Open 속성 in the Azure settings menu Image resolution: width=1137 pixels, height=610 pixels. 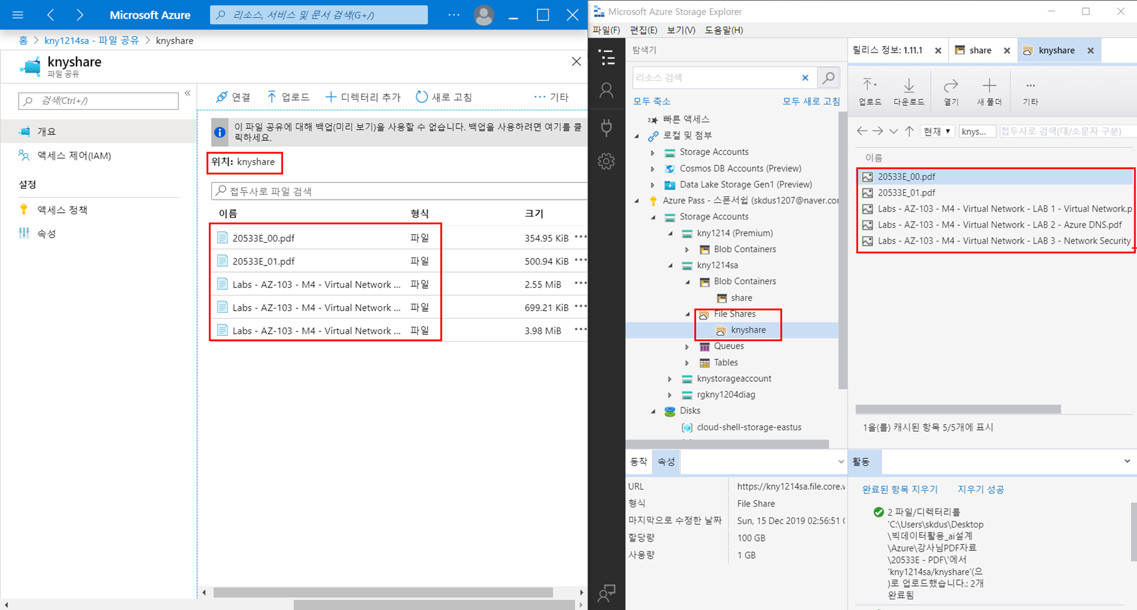tap(47, 233)
